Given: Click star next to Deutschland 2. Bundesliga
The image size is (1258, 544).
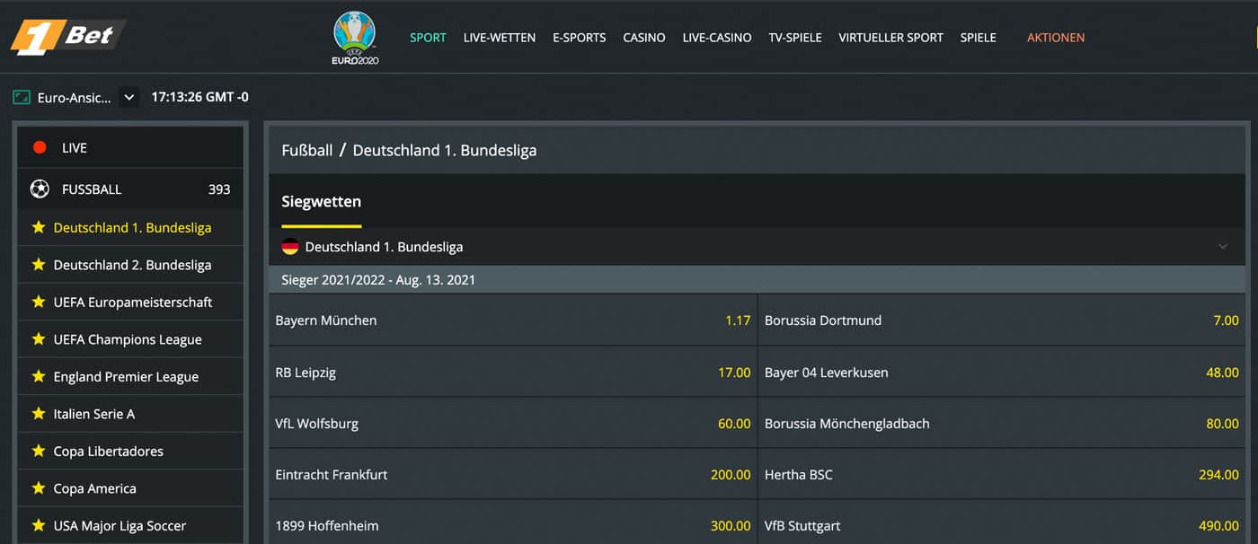Looking at the screenshot, I should (x=39, y=265).
